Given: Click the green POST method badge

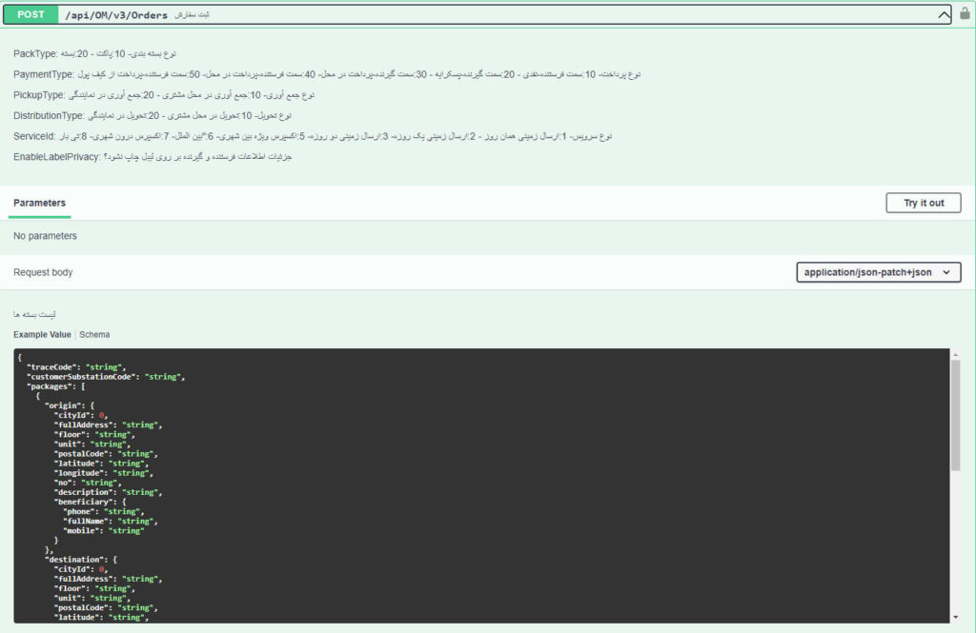Looking at the screenshot, I should [30, 15].
